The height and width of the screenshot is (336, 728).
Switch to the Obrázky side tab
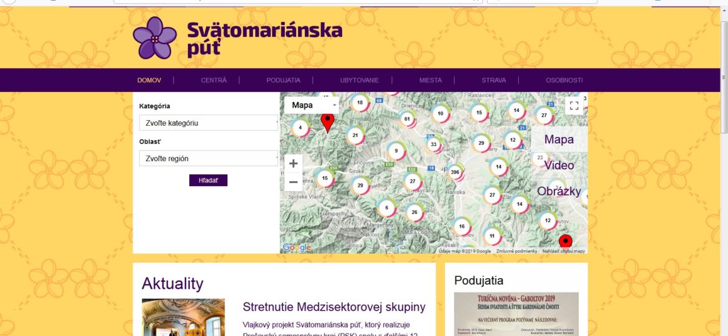pyautogui.click(x=559, y=191)
